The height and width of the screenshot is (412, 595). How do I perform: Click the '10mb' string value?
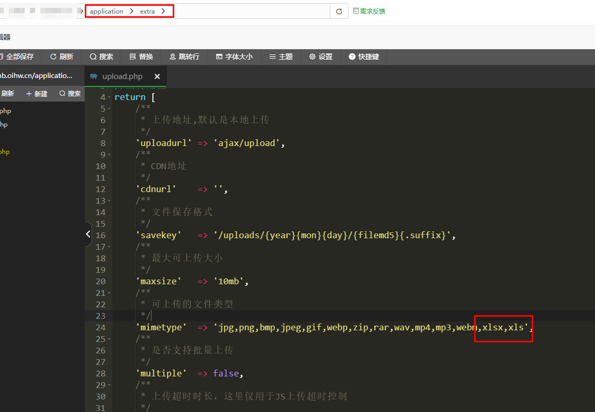click(x=229, y=281)
